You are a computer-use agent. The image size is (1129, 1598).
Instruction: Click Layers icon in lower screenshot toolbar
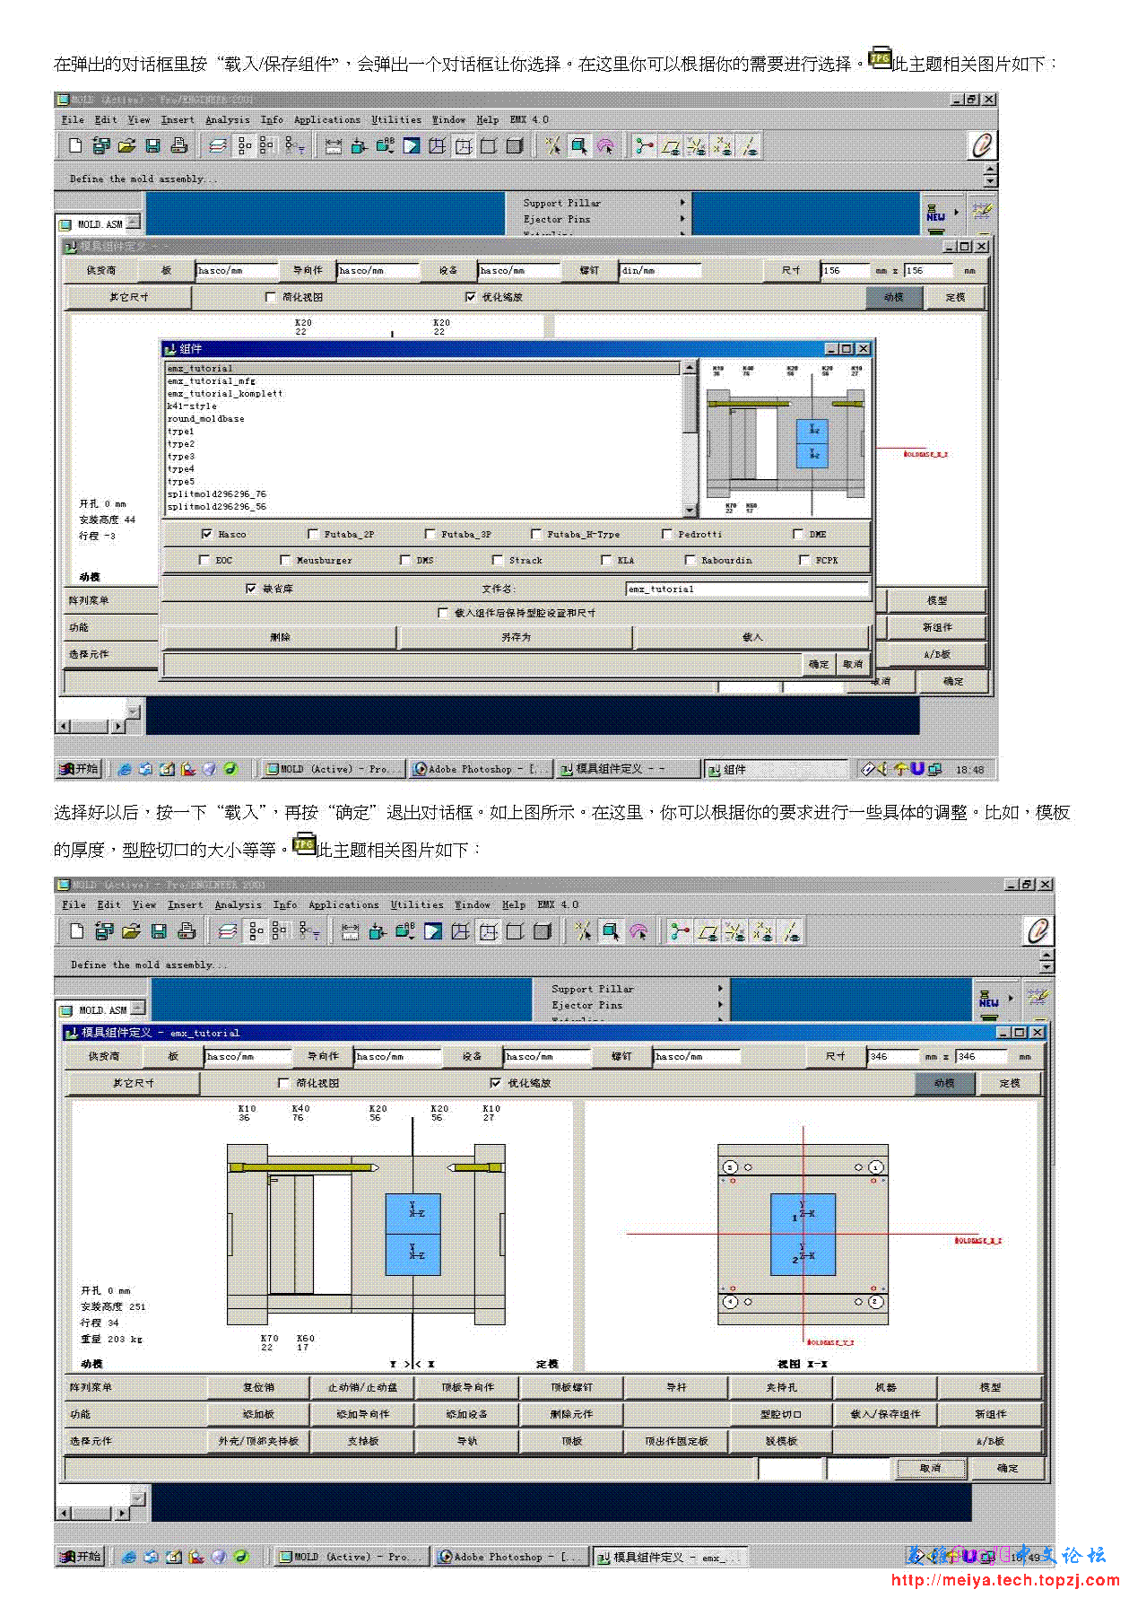(x=228, y=931)
